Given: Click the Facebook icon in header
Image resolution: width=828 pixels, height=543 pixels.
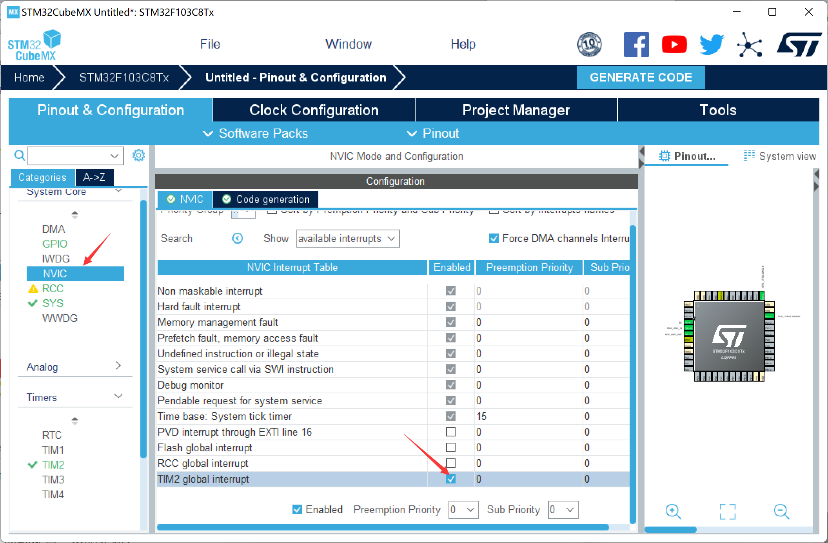Looking at the screenshot, I should point(636,45).
